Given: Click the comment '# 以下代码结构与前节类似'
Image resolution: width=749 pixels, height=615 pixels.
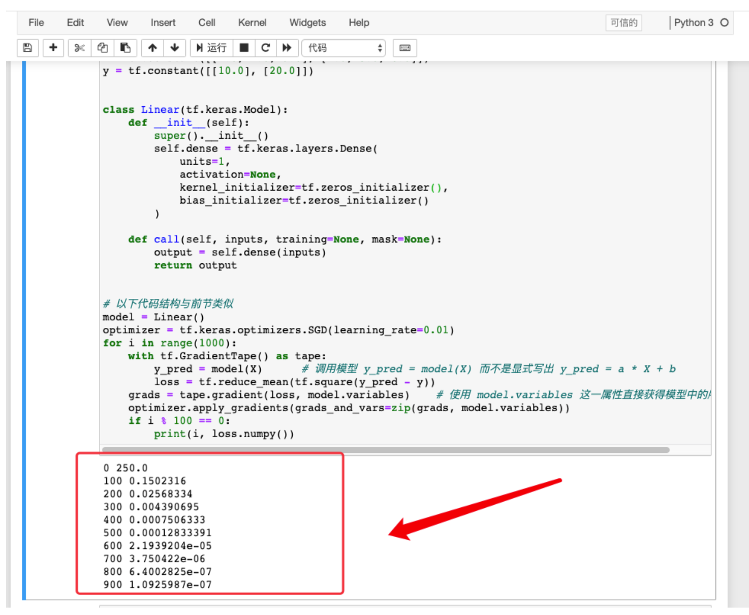Looking at the screenshot, I should pyautogui.click(x=168, y=304).
